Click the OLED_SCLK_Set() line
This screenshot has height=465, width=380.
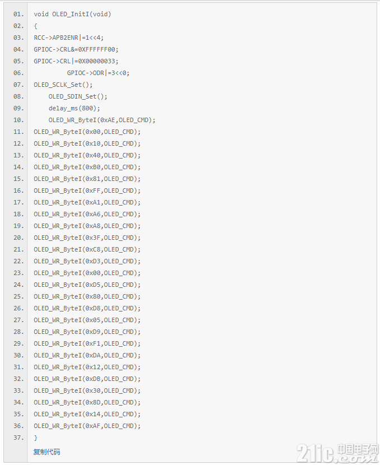tap(63, 85)
